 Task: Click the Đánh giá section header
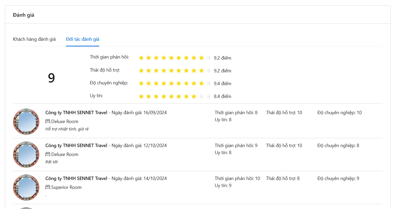(24, 15)
